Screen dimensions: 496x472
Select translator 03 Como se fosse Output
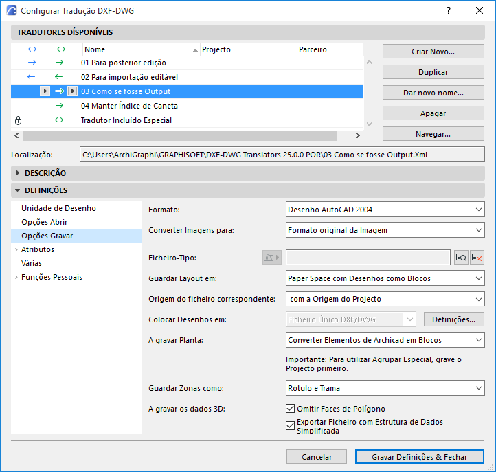coord(187,91)
